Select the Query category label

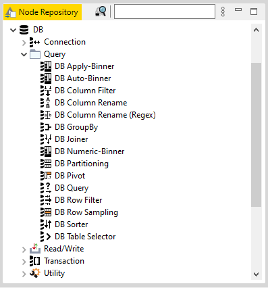[x=55, y=54]
